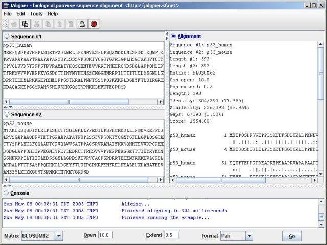Click the JAligner title bar app icon
Viewport: 327px width, 245px height.
pyautogui.click(x=6, y=5)
